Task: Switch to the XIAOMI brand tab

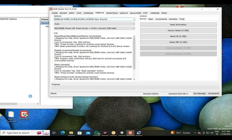Action: point(63,13)
